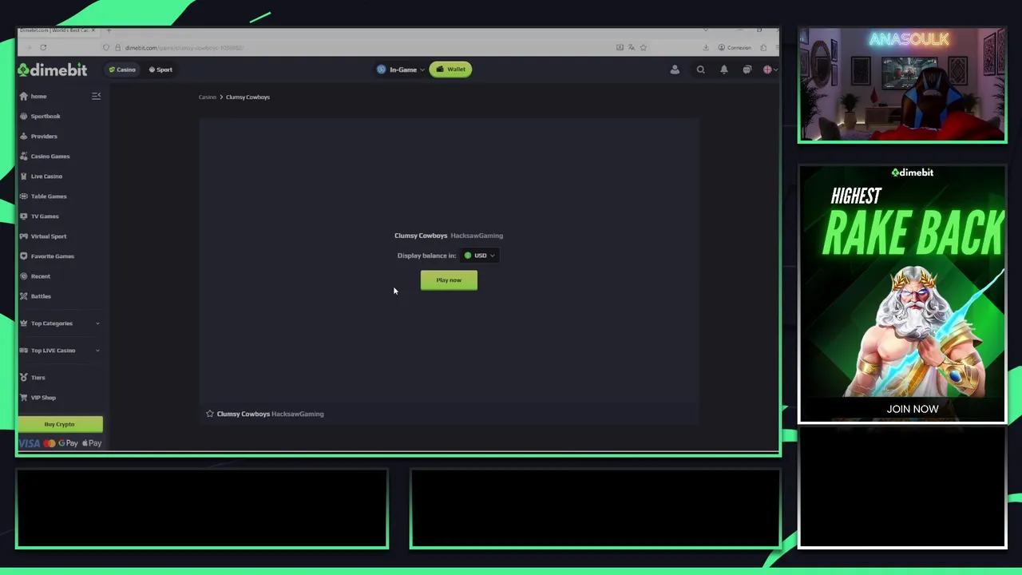Click HacksawGaming text above Play now

[477, 236]
